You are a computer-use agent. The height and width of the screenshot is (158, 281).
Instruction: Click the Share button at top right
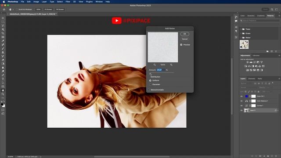coord(265,9)
